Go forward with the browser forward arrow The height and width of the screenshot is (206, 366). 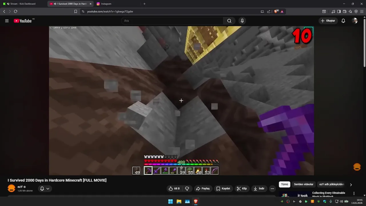tap(10, 11)
